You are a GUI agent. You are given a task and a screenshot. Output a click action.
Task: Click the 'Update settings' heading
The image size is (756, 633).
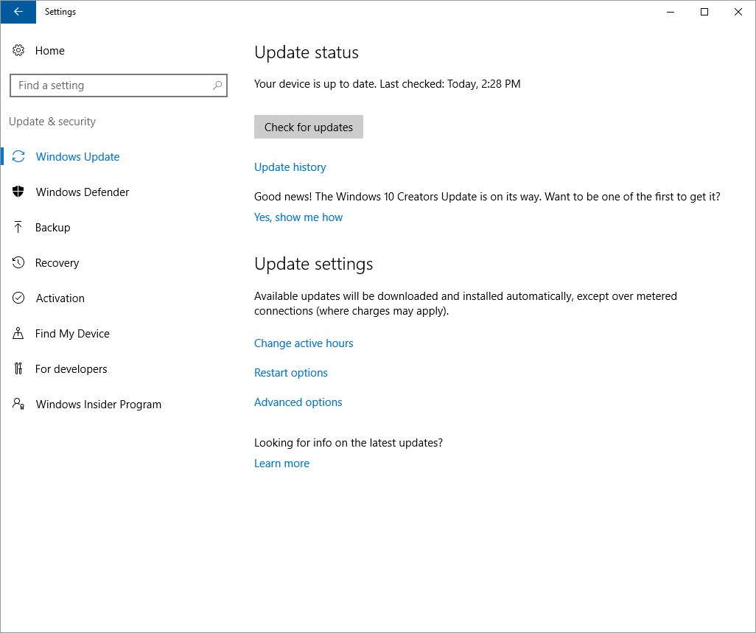[x=313, y=264]
